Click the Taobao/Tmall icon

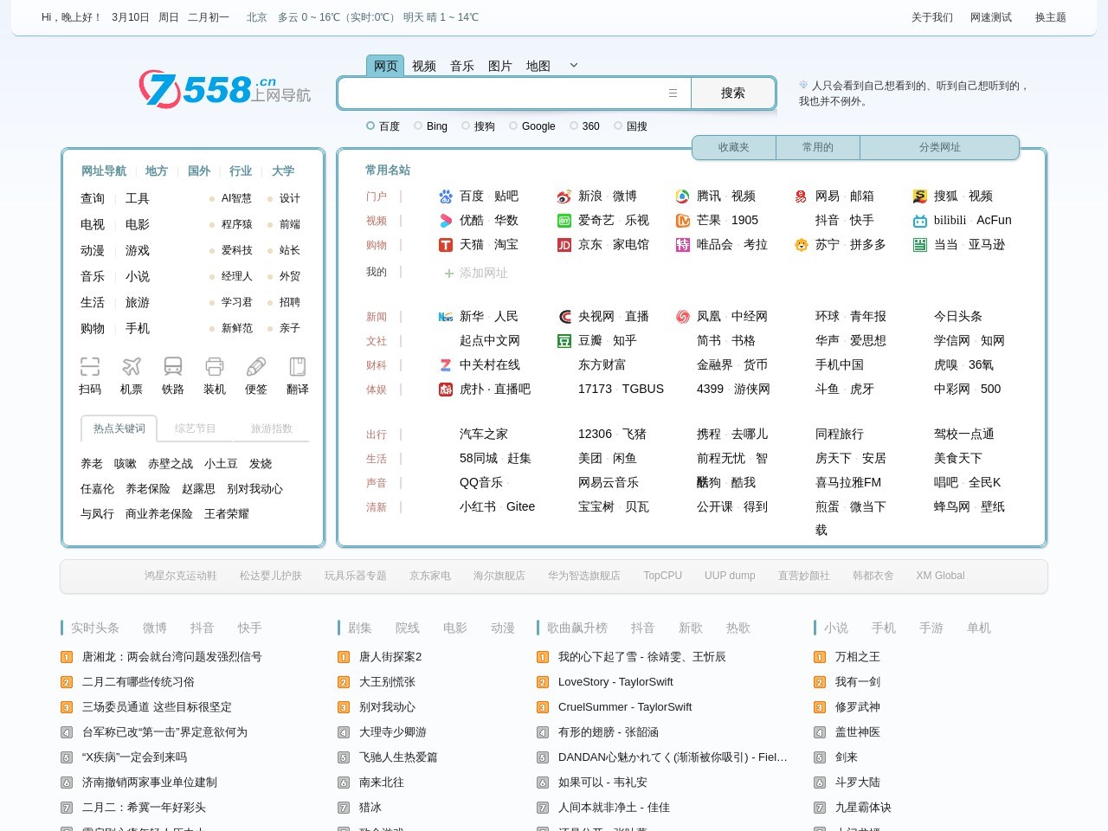coord(445,245)
